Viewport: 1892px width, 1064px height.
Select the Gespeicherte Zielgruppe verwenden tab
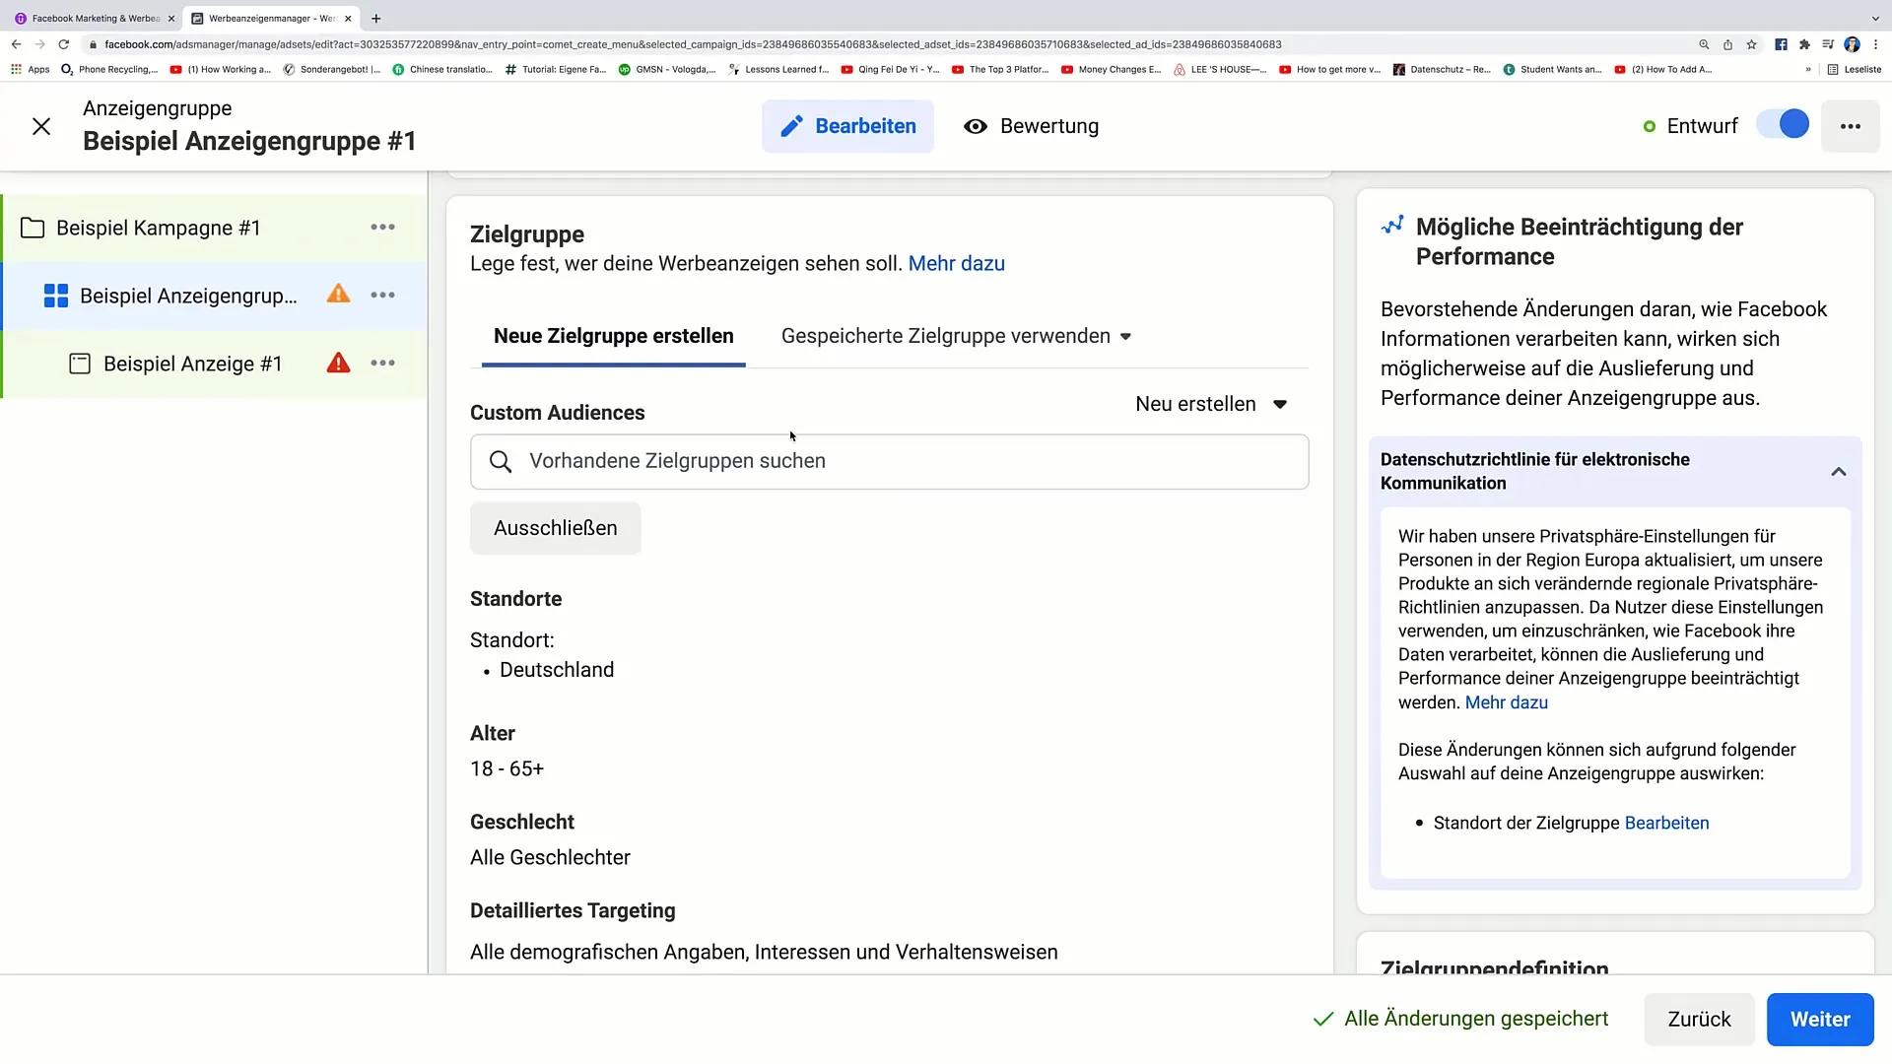click(957, 337)
